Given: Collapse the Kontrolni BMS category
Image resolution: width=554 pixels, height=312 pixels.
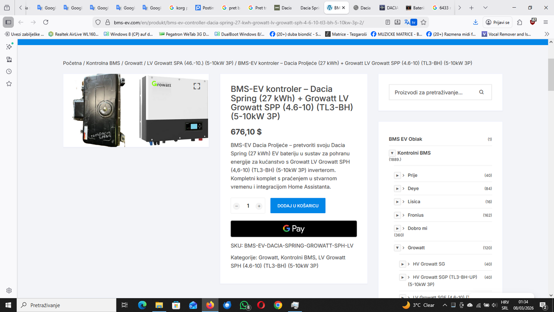Looking at the screenshot, I should pos(392,153).
